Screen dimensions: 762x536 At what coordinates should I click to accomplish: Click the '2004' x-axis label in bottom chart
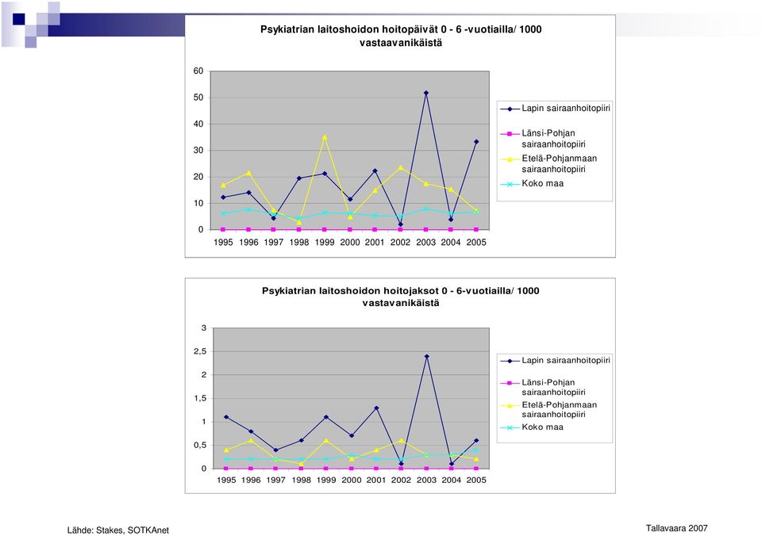(452, 480)
